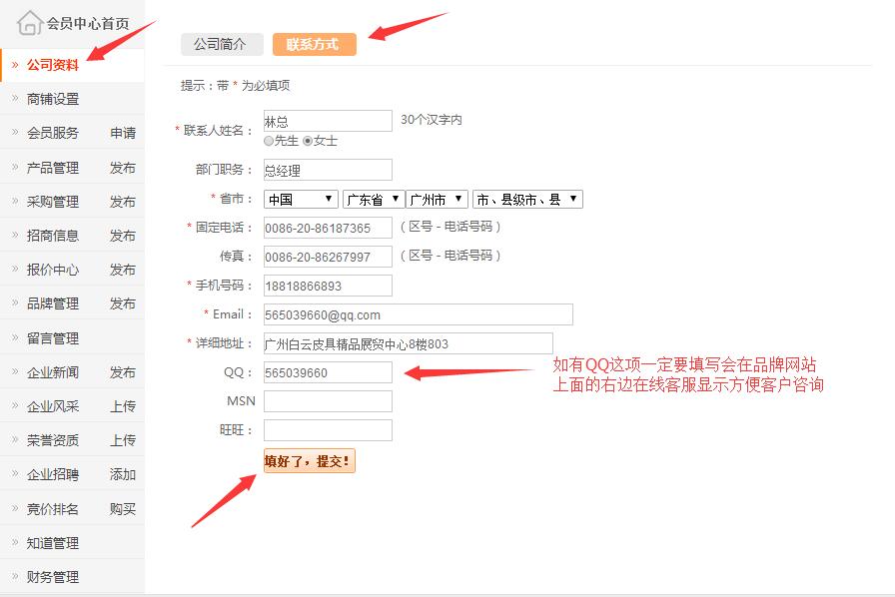
Task: Click the 申请 link beside 会员服务
Action: coord(123,133)
